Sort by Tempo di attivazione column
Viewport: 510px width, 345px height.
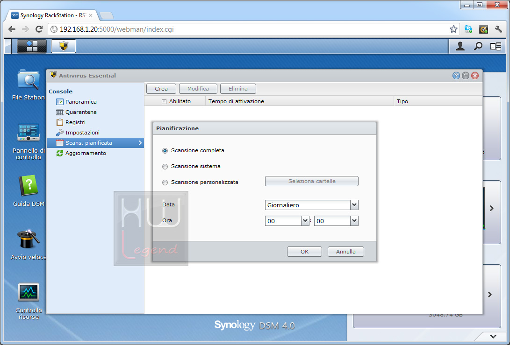300,101
